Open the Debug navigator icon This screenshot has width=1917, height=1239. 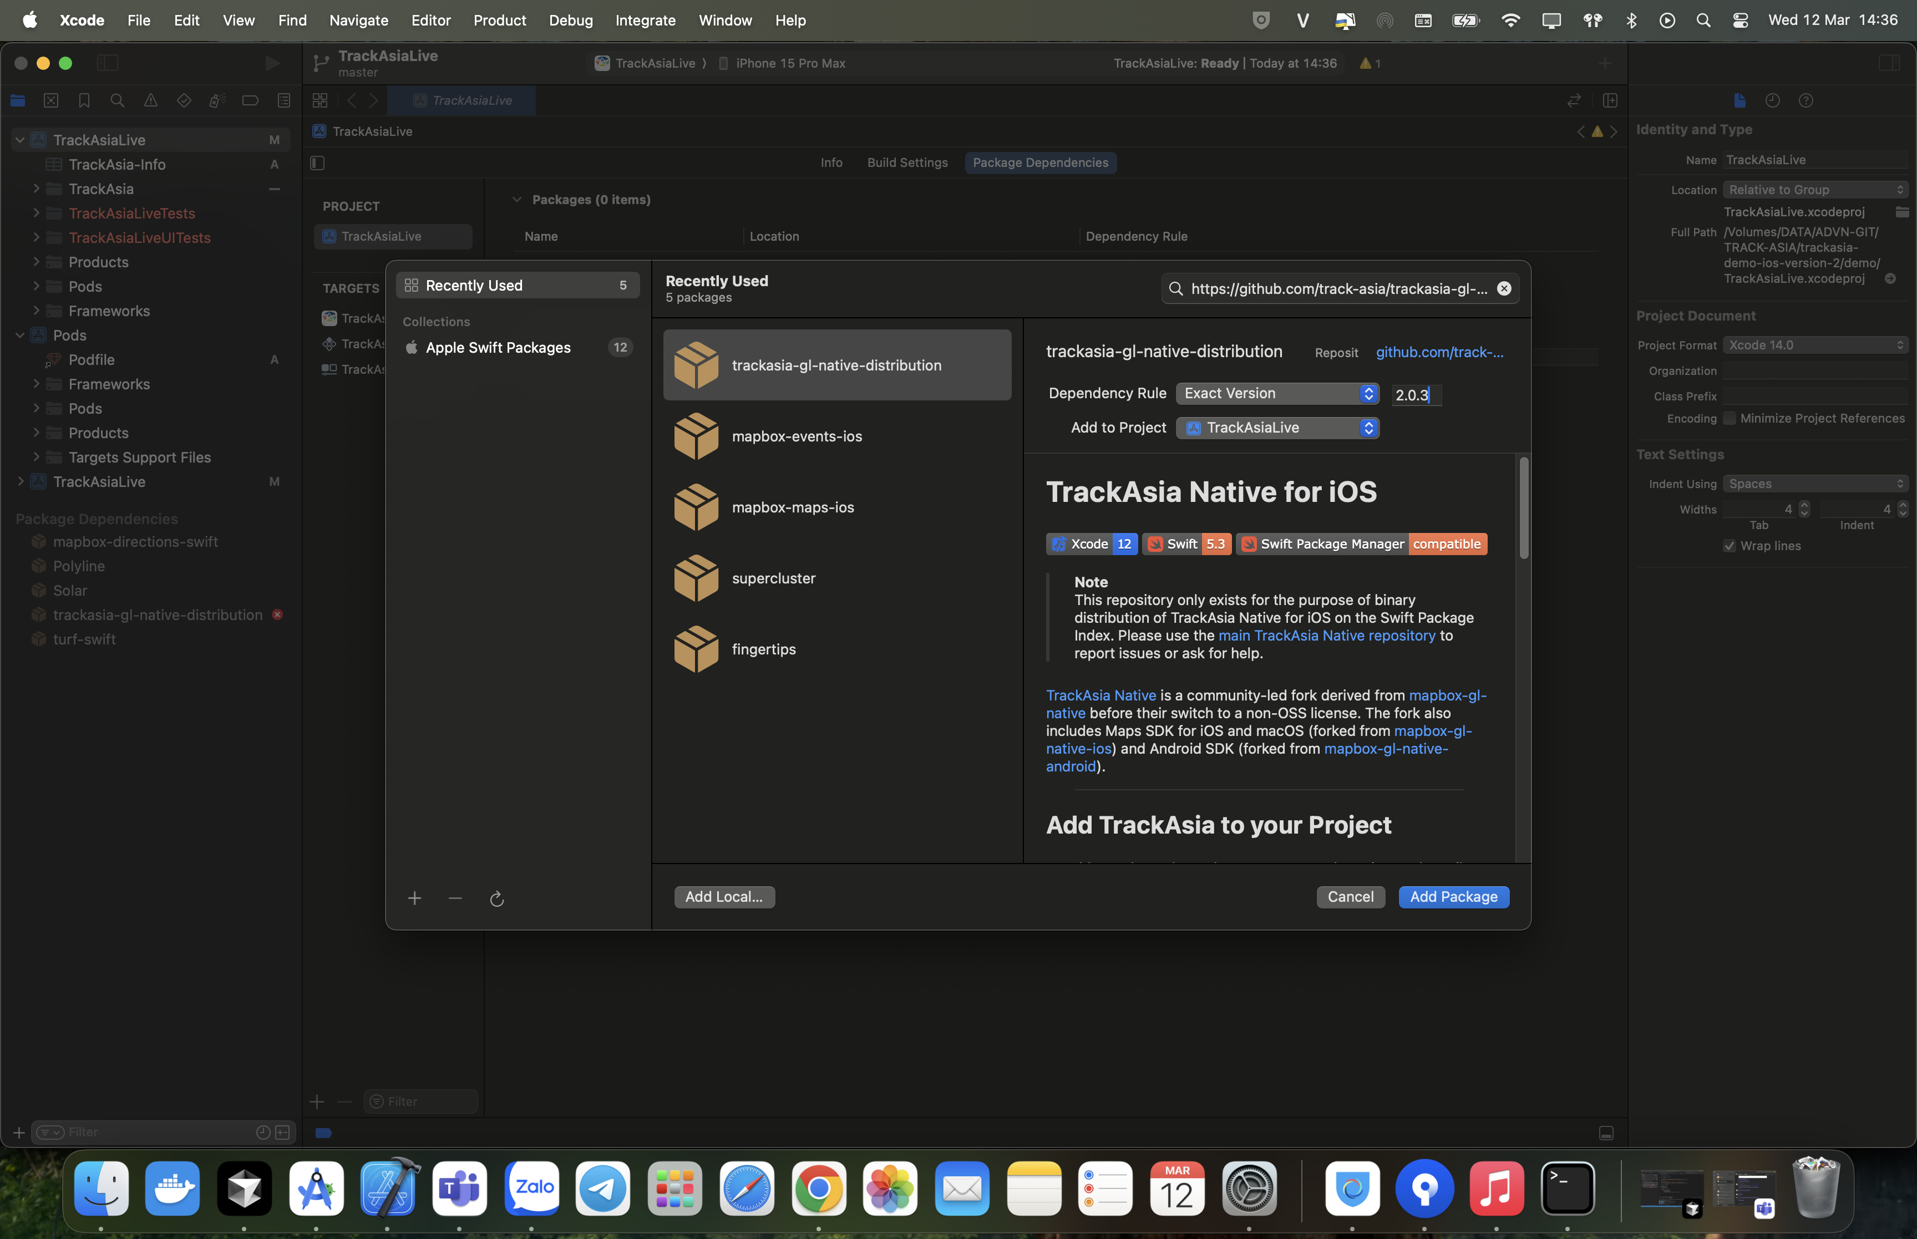(x=217, y=100)
